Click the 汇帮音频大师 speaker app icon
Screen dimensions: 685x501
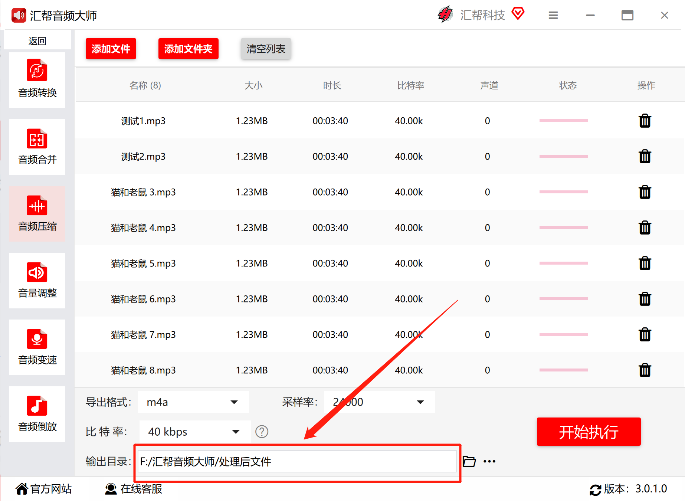pyautogui.click(x=19, y=15)
